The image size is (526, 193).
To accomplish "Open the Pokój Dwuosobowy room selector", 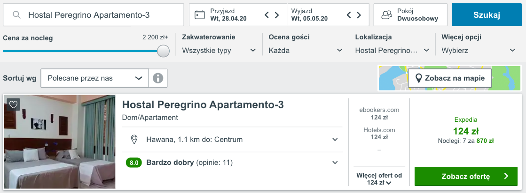I will (x=411, y=15).
